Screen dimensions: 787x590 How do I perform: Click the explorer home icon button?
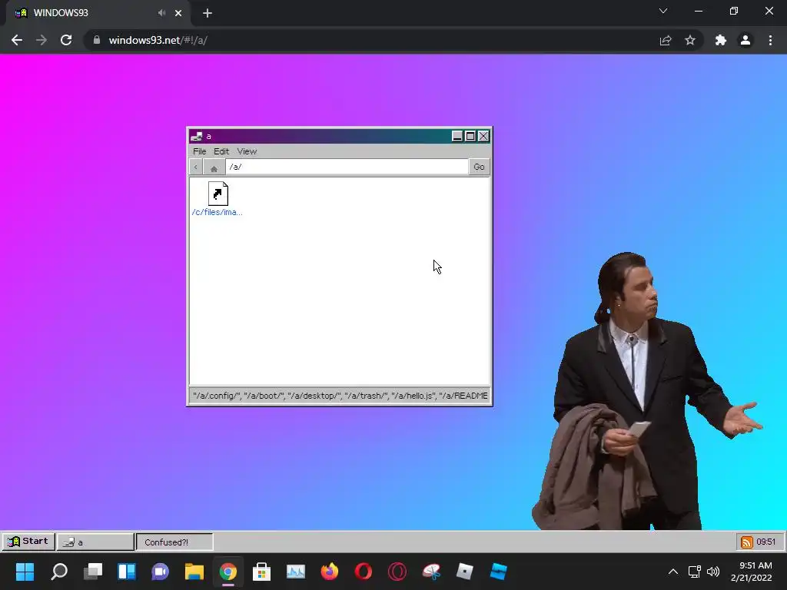[x=214, y=167]
